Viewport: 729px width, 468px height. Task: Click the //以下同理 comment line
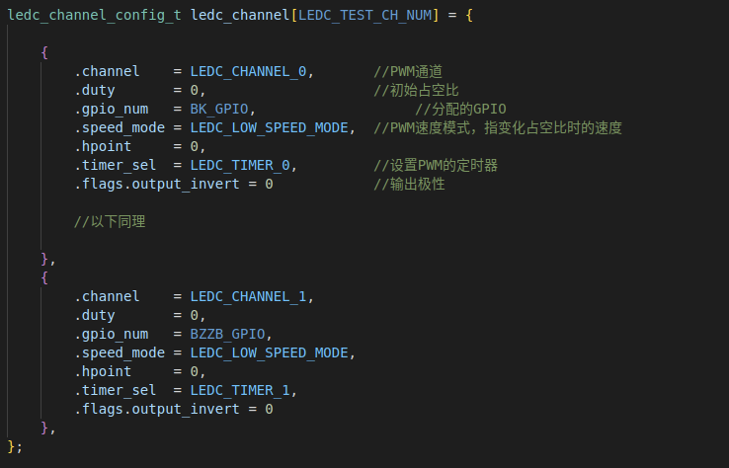(110, 222)
